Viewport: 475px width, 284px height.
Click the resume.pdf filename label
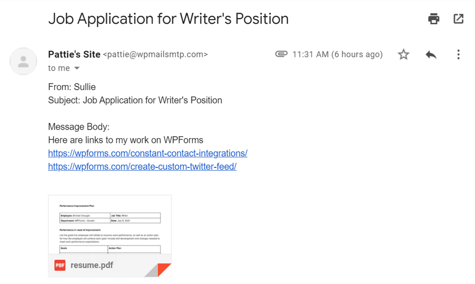tap(92, 265)
